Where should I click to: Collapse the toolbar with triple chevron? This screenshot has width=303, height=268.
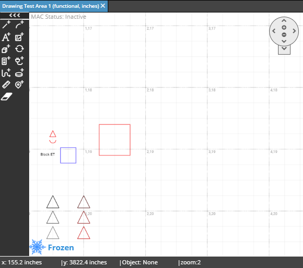click(x=15, y=16)
